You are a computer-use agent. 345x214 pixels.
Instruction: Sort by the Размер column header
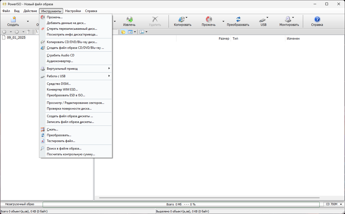(224, 39)
